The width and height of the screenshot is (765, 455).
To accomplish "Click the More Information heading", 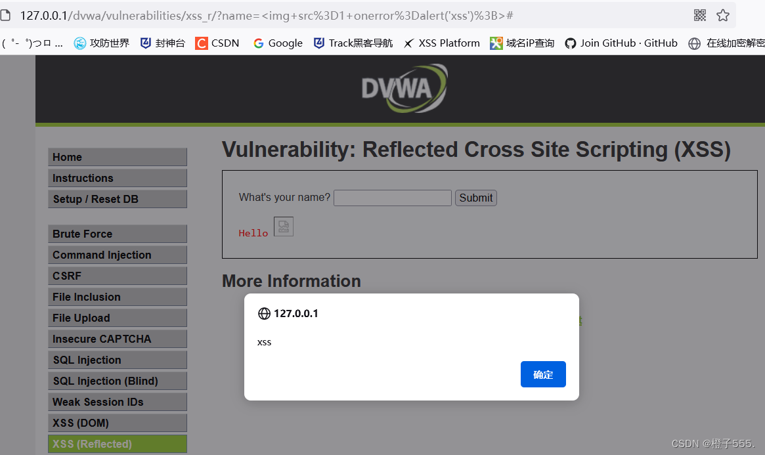I will click(x=292, y=281).
